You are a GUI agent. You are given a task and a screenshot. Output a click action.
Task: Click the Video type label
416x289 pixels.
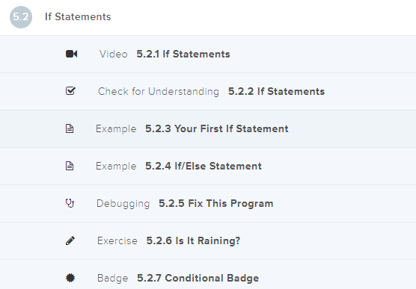[x=114, y=54]
